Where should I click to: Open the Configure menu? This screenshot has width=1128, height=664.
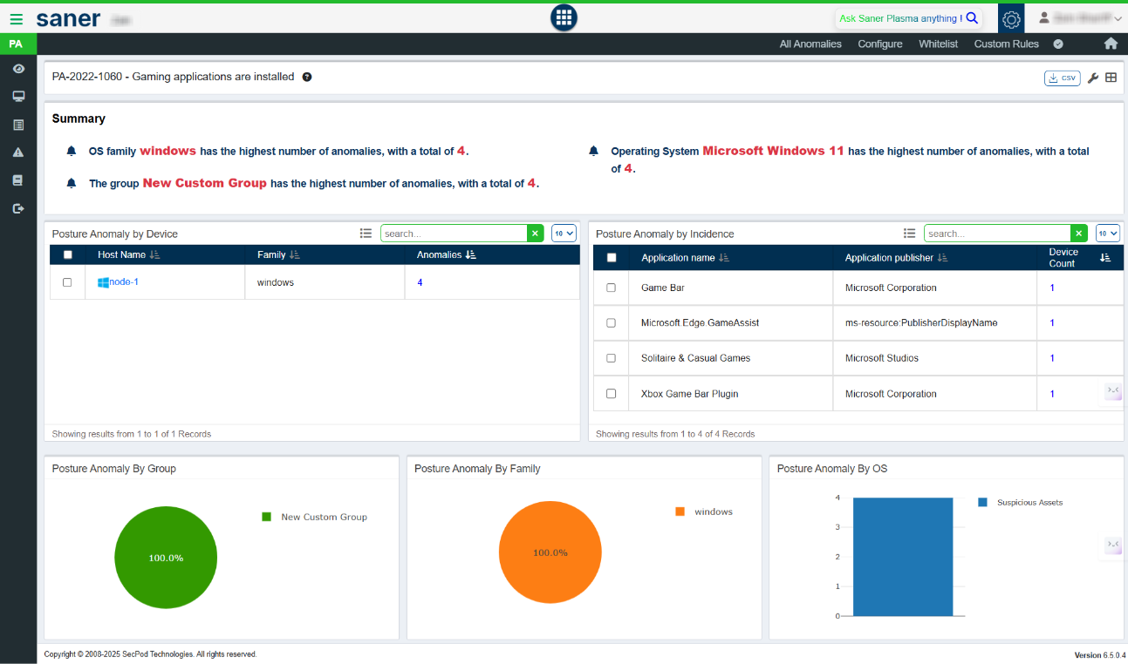(x=880, y=44)
